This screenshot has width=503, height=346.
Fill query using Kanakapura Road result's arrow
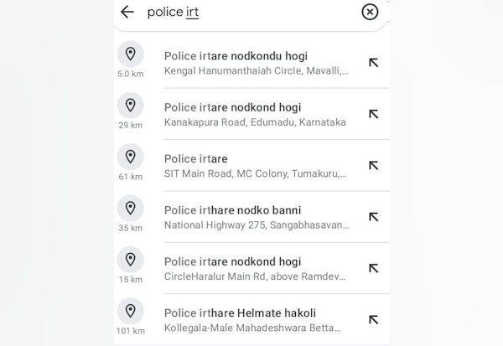pos(373,114)
